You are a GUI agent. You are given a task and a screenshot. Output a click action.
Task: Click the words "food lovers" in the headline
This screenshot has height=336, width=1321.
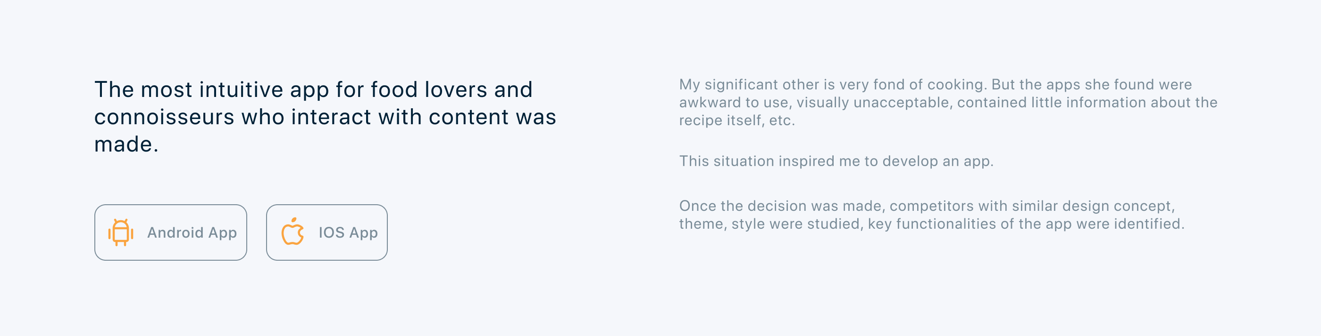[429, 90]
